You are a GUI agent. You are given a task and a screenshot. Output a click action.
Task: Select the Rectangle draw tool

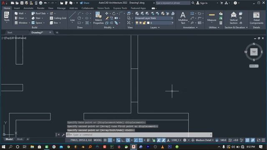[79, 22]
